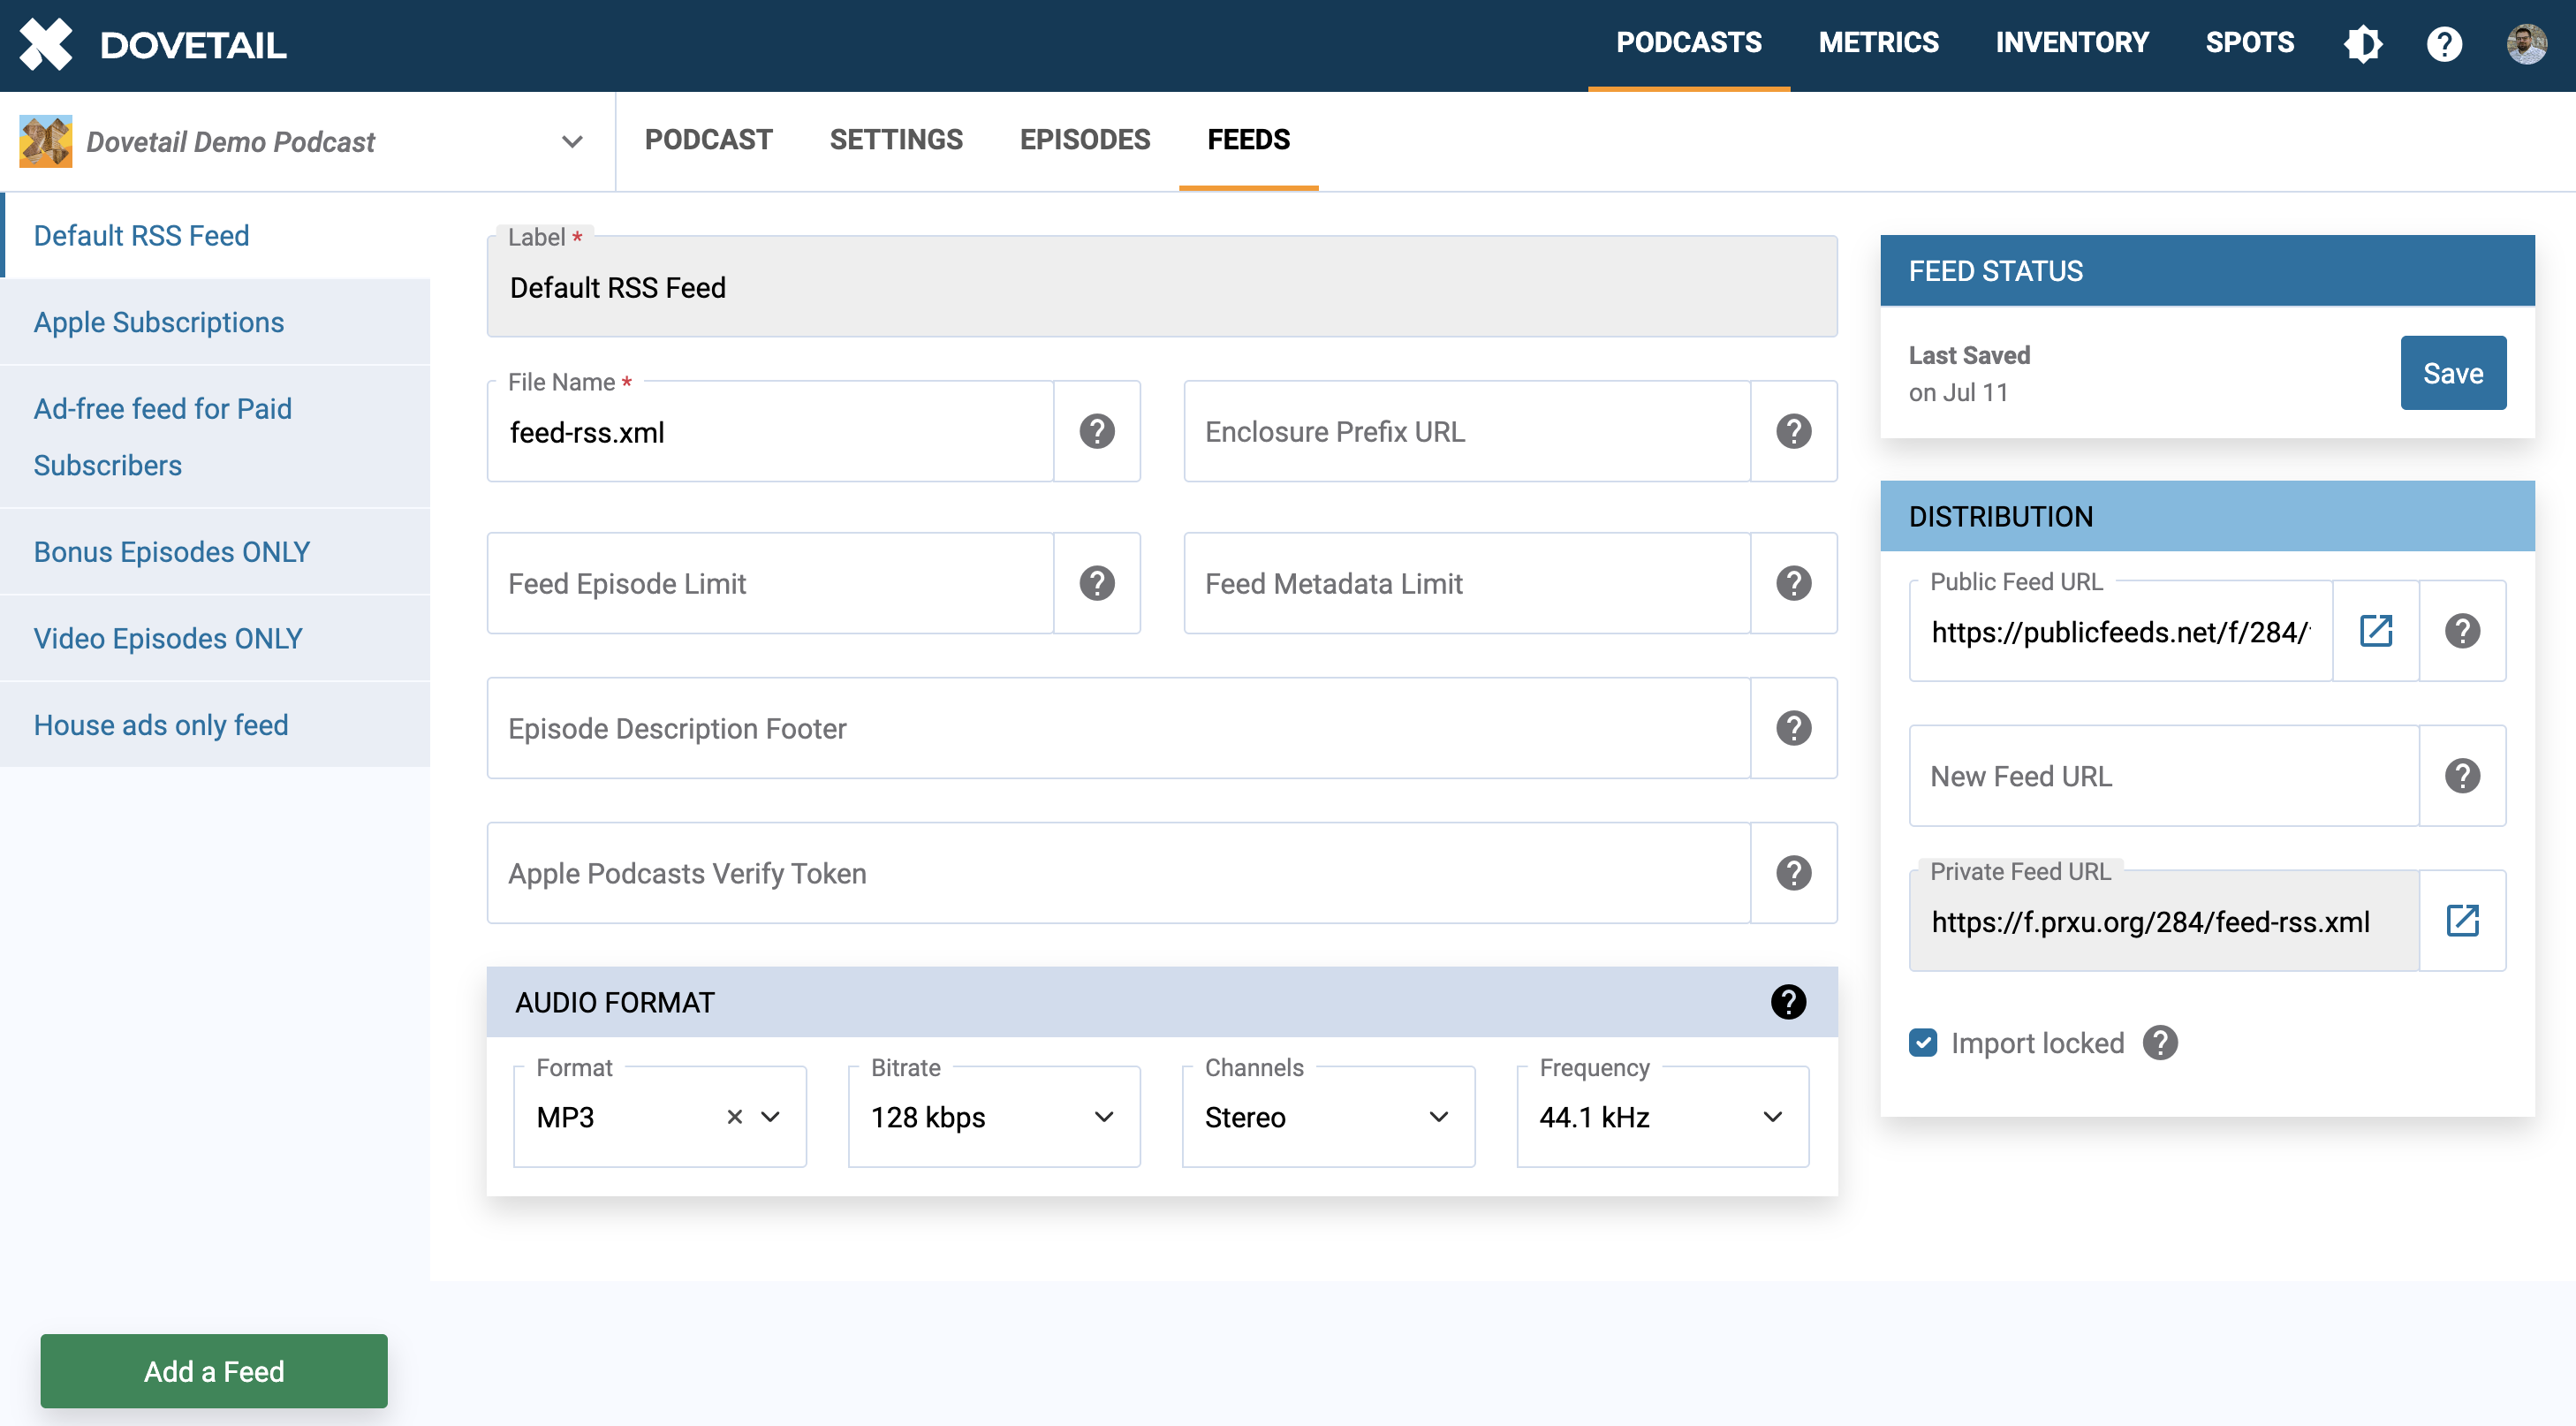
Task: Click the Audio Format help icon
Action: coord(1788,1002)
